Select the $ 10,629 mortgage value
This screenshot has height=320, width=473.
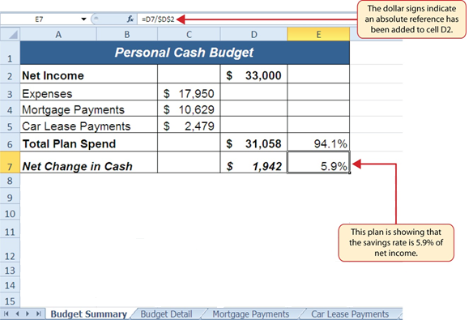click(189, 109)
